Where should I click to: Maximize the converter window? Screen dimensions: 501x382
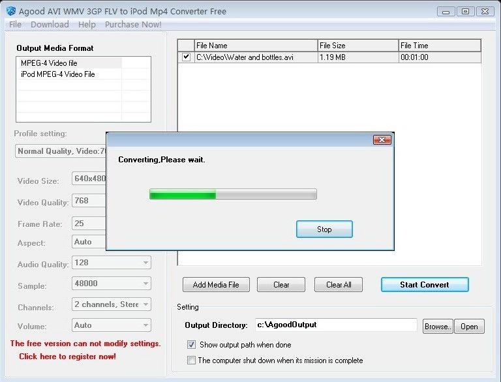click(x=466, y=12)
